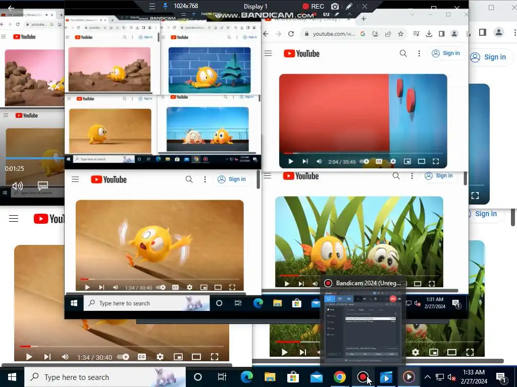Sign in from middle spinning-chick window
This screenshot has height=387, width=517.
(x=232, y=179)
